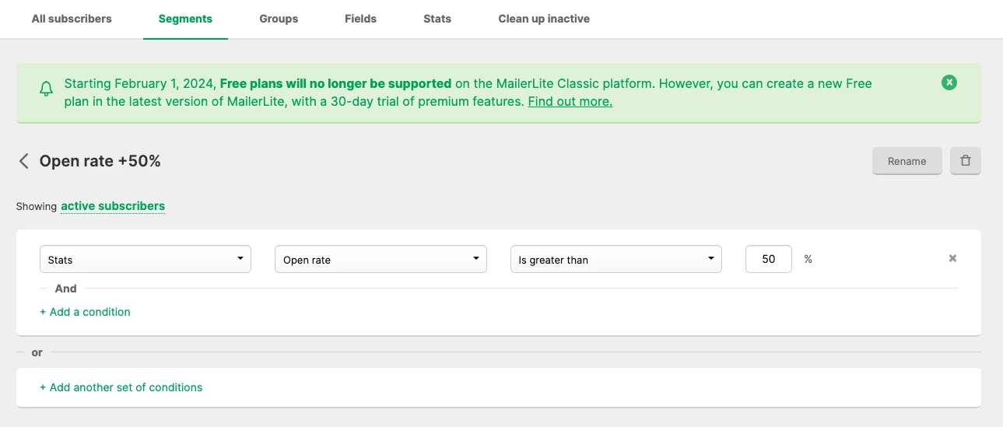Go back using the left chevron
Viewport: 1003px width, 427px height.
[x=23, y=161]
